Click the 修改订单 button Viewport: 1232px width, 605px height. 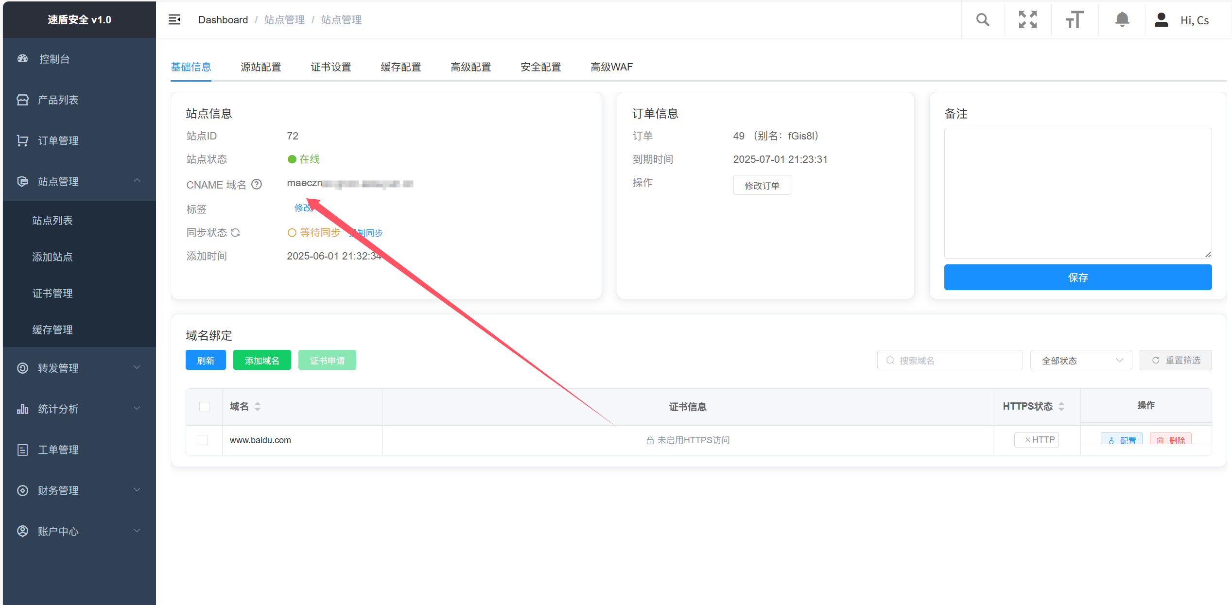click(x=762, y=186)
